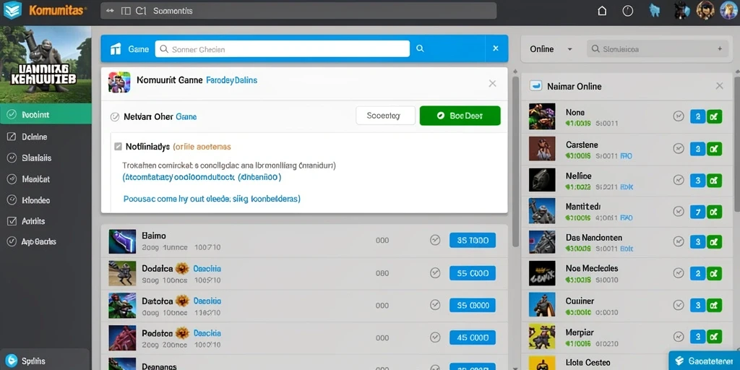Click the green action icon in Das Nancionten row

714,241
